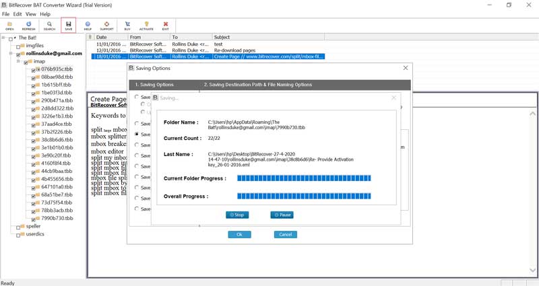Switch to Saving Destination Path tab

click(x=258, y=85)
